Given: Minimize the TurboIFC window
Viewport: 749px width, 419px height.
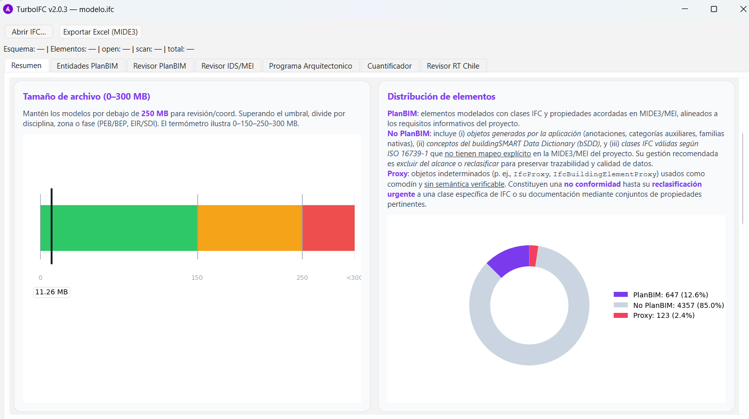Looking at the screenshot, I should [x=685, y=9].
